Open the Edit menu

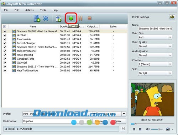tap(17, 10)
